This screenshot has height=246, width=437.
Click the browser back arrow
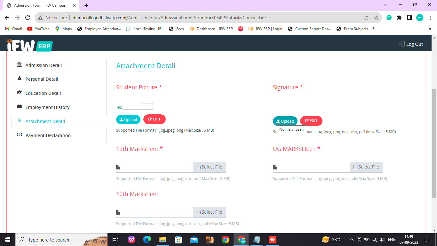click(7, 18)
